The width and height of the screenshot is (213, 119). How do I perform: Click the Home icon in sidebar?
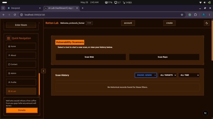(9, 46)
